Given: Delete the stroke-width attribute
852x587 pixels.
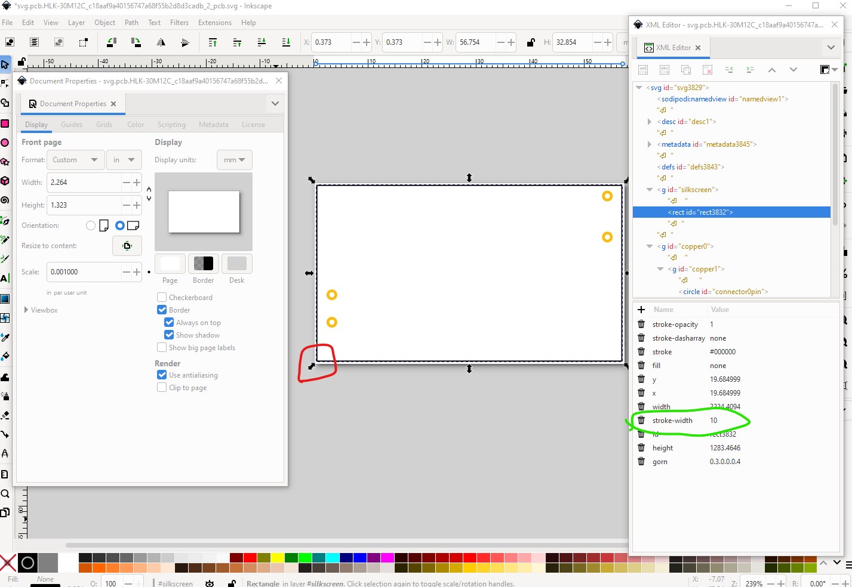Looking at the screenshot, I should tap(641, 420).
